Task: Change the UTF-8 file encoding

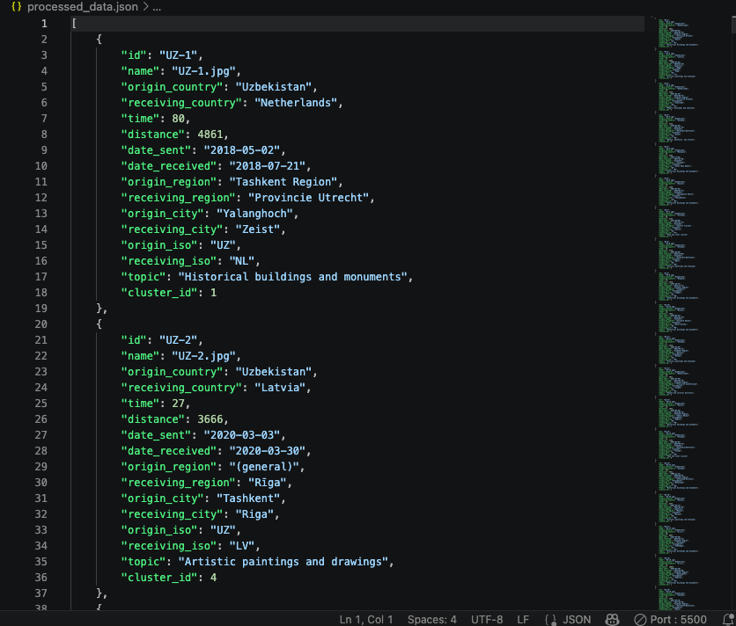Action: (x=487, y=619)
